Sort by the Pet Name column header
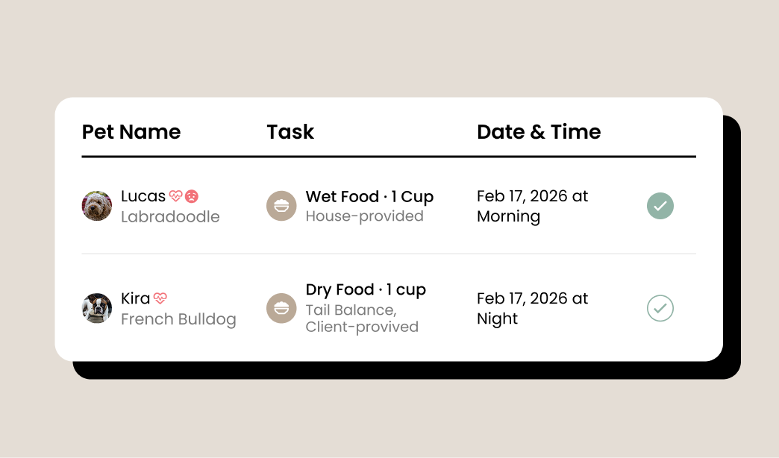The height and width of the screenshot is (458, 779). [x=131, y=132]
